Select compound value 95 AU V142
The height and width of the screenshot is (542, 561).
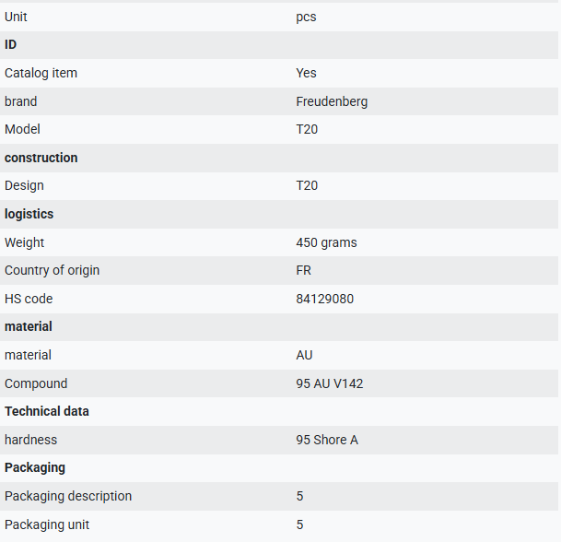tap(329, 383)
